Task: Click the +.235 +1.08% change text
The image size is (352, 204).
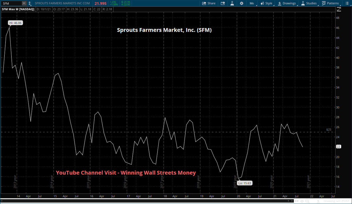Action: (114, 3)
